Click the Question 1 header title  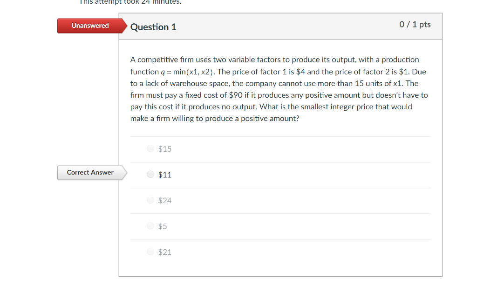point(153,27)
